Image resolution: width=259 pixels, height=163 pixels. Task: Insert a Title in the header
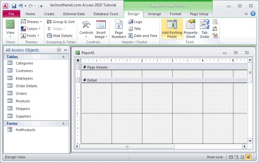coord(134,29)
